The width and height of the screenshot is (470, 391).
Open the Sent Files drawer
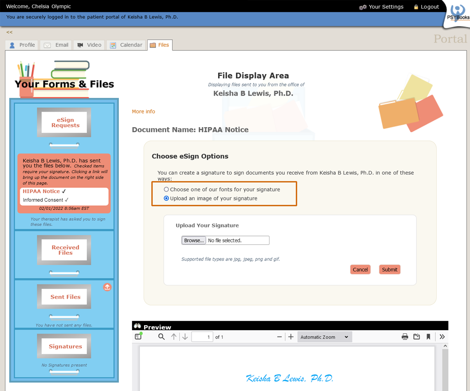(64, 296)
